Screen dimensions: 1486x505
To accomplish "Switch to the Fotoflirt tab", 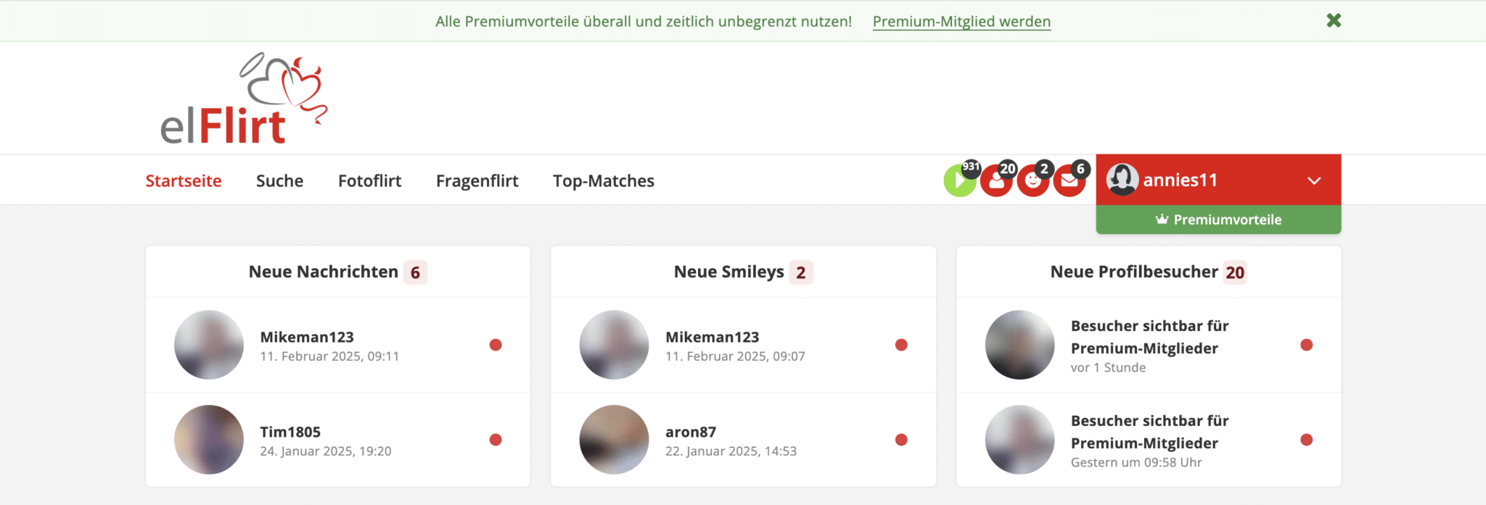I will click(369, 180).
